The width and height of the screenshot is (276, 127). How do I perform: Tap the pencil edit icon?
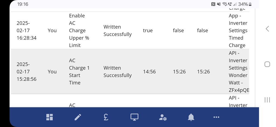tap(78, 117)
